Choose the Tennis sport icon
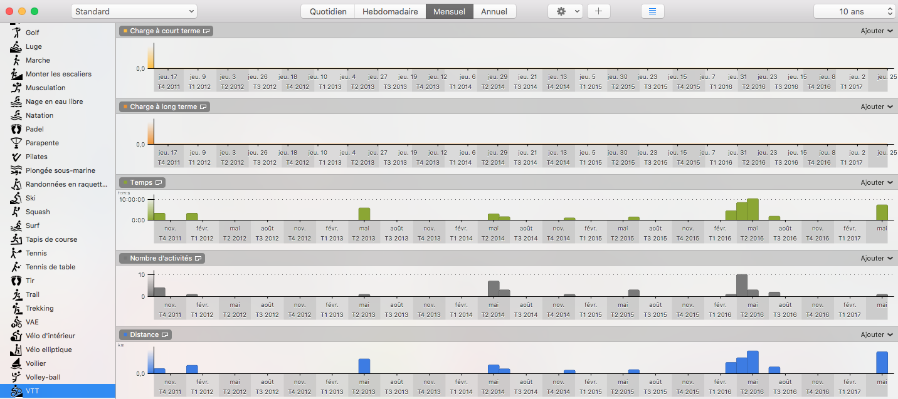898x399 pixels. click(x=16, y=253)
